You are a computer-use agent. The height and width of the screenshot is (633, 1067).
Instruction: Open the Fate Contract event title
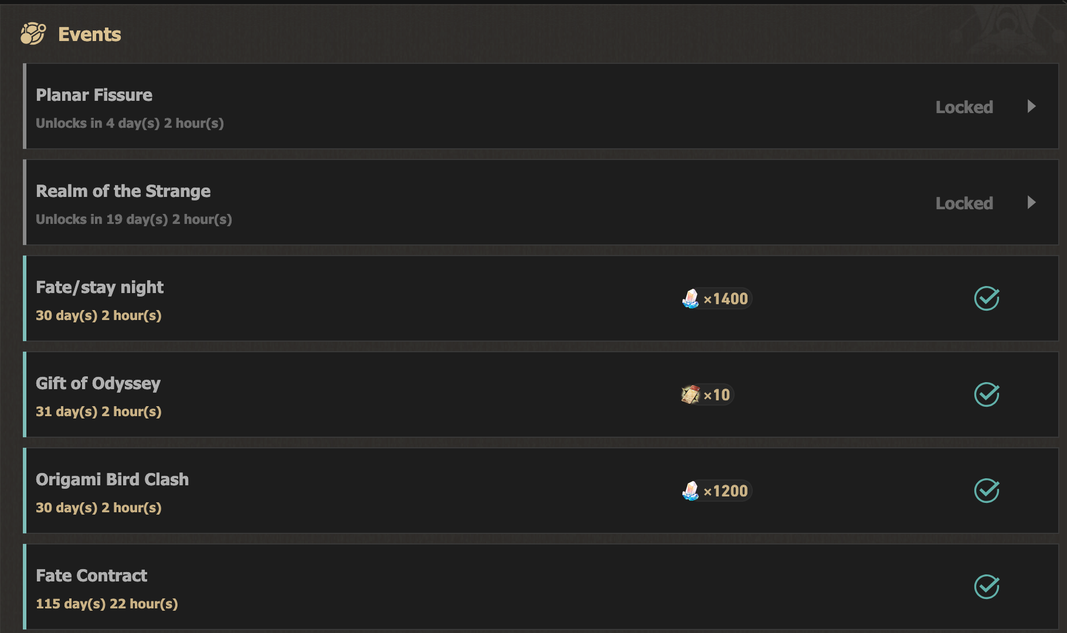click(91, 576)
